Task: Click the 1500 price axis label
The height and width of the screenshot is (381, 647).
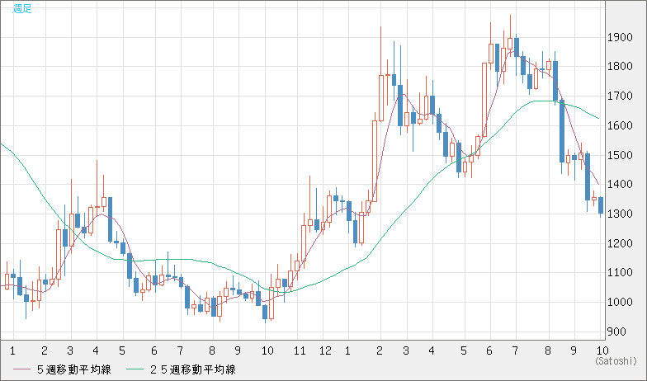Action: click(620, 155)
